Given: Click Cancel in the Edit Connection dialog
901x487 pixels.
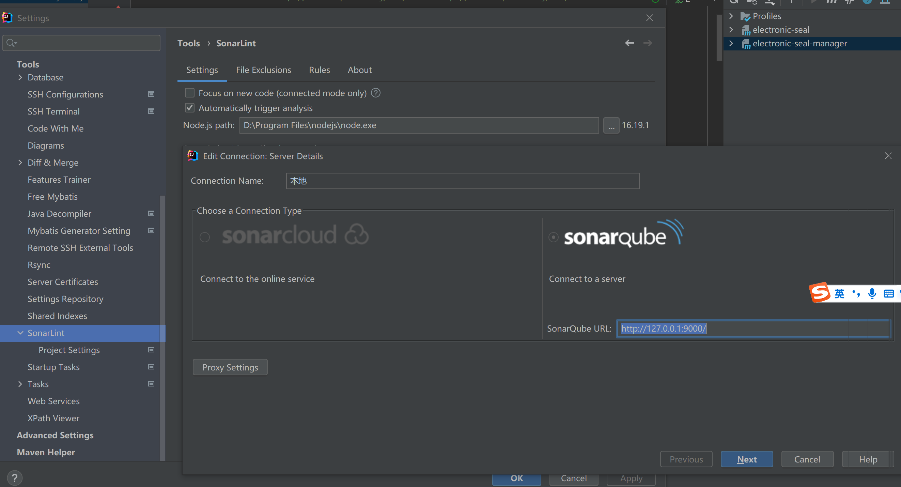Looking at the screenshot, I should click(x=807, y=459).
